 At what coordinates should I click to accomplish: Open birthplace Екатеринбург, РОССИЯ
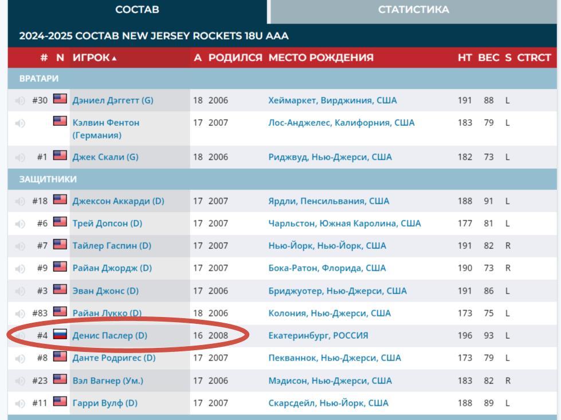pyautogui.click(x=318, y=335)
